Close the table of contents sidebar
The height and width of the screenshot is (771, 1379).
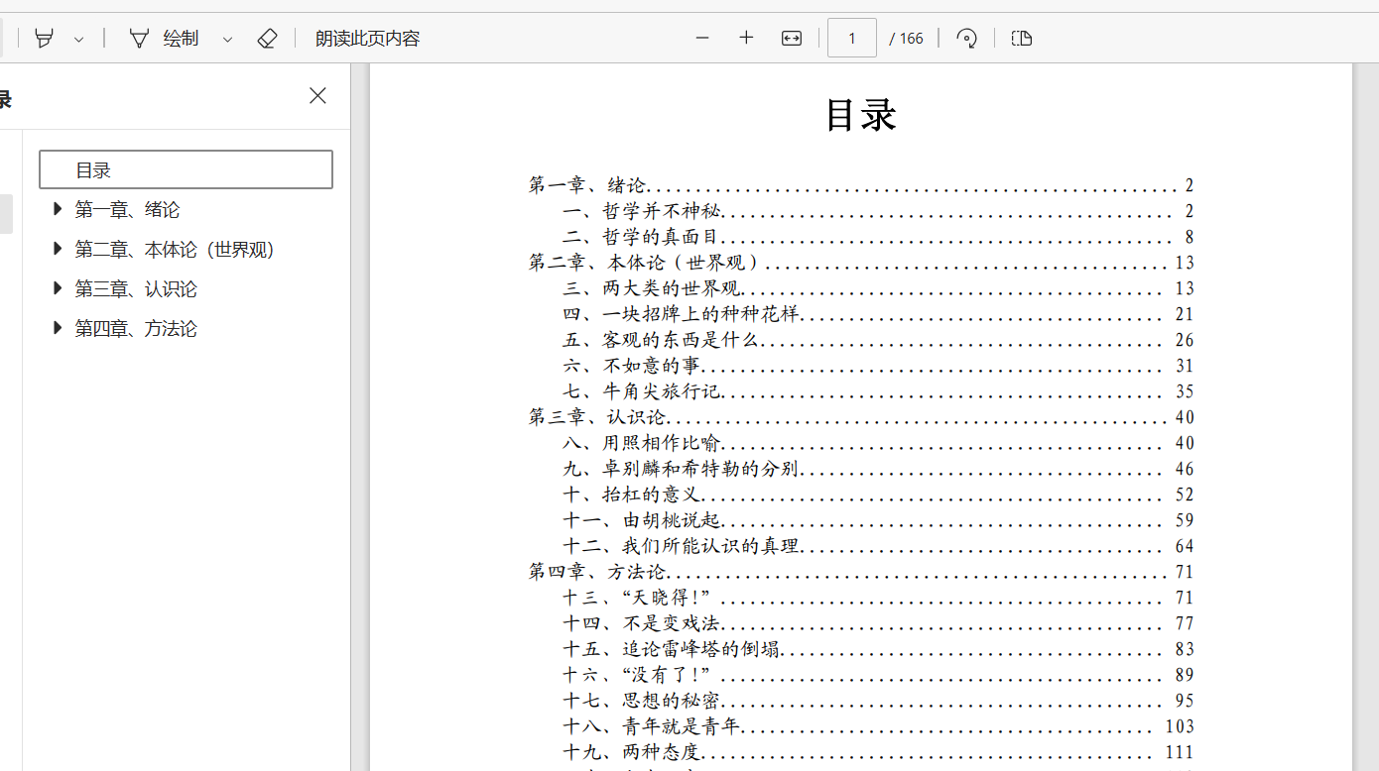tap(317, 95)
